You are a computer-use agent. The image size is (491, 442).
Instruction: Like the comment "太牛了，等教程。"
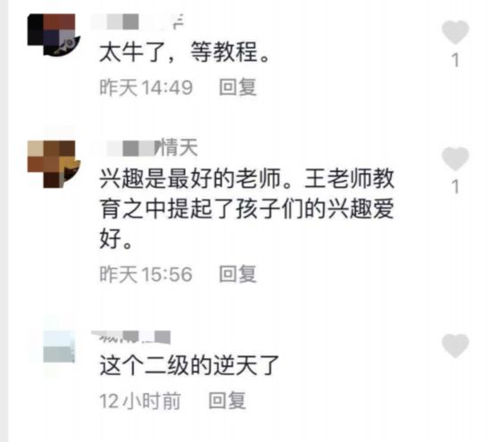455,32
